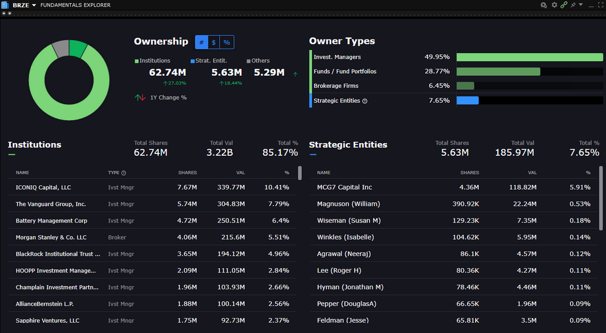Open the settings gear icon

(554, 5)
